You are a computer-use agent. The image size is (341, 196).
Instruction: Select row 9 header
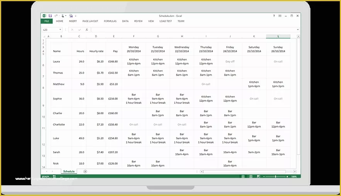point(43,99)
